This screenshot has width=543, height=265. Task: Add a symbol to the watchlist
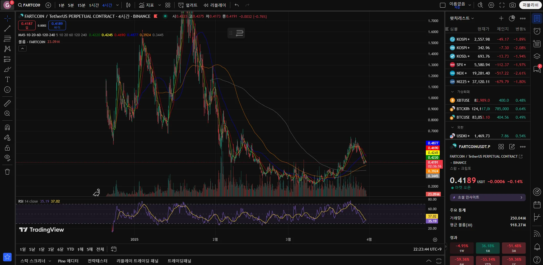(501, 18)
